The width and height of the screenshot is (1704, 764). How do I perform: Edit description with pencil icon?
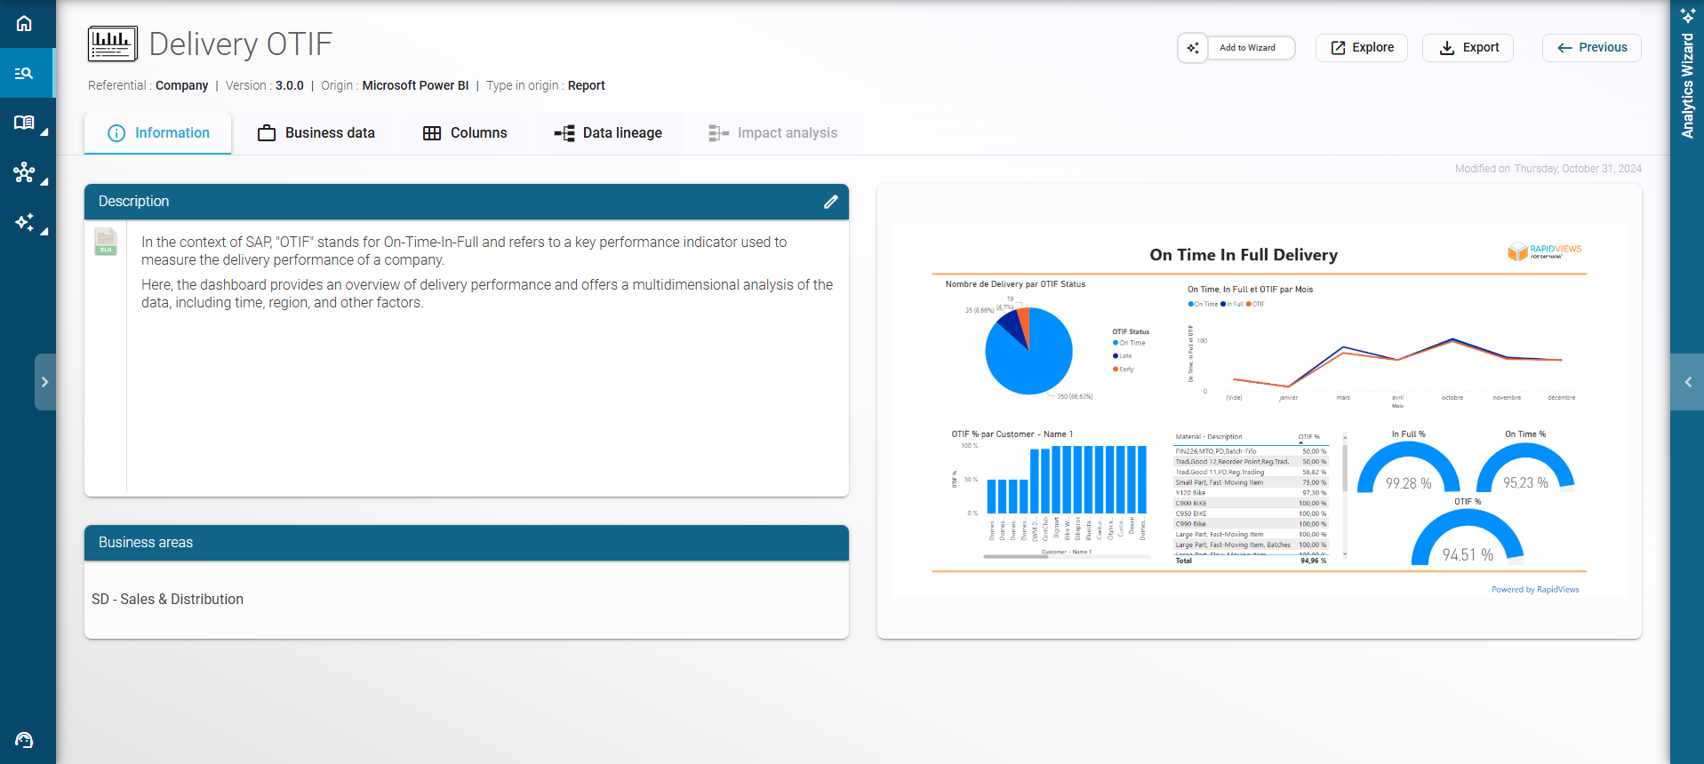(830, 202)
